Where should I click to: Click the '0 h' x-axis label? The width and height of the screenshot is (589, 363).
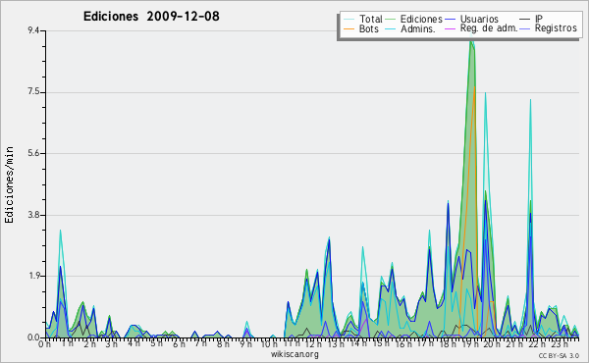44,343
